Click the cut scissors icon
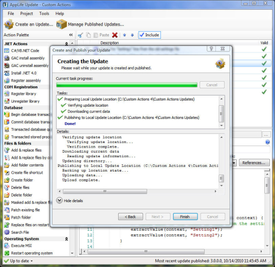The height and width of the screenshot is (267, 275). point(80,35)
